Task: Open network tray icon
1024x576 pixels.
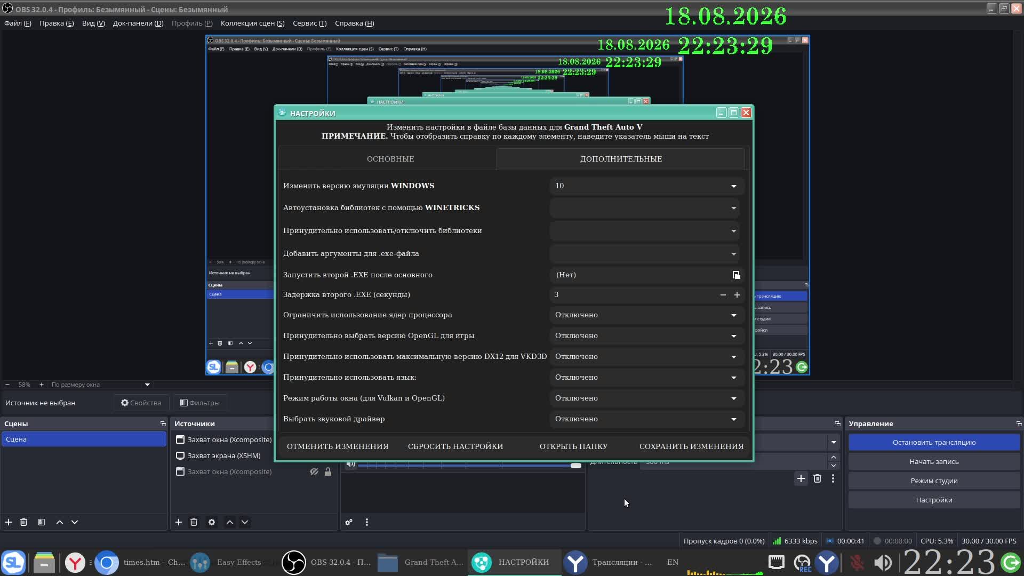Action: pyautogui.click(x=777, y=562)
